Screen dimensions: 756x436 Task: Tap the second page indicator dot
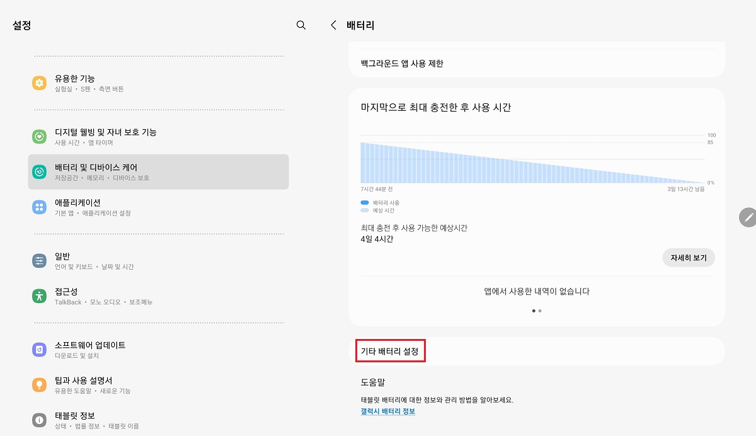(540, 311)
